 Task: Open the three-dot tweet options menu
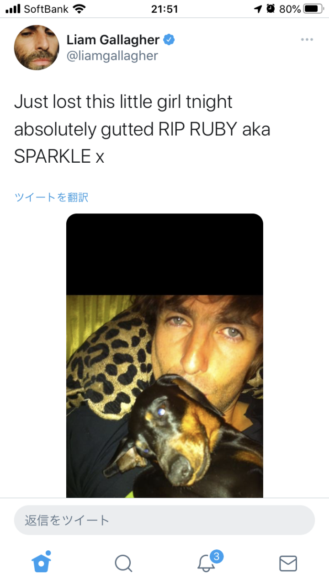pos(307,40)
